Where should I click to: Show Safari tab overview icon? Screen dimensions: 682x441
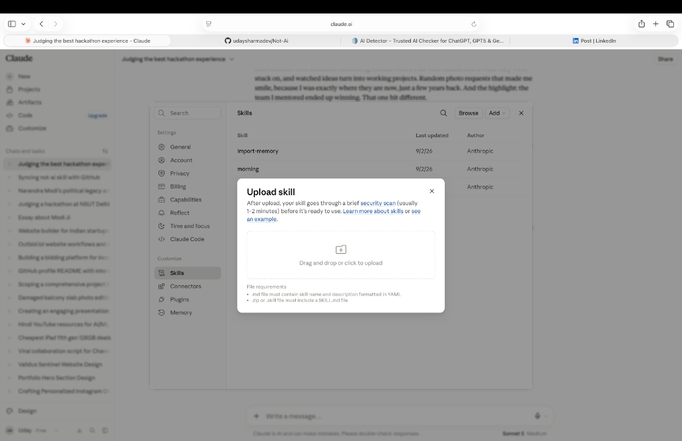[x=670, y=24]
